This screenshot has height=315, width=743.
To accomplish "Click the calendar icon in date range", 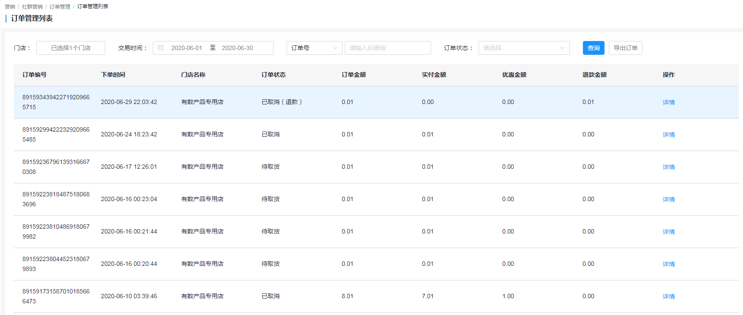I will click(x=161, y=48).
